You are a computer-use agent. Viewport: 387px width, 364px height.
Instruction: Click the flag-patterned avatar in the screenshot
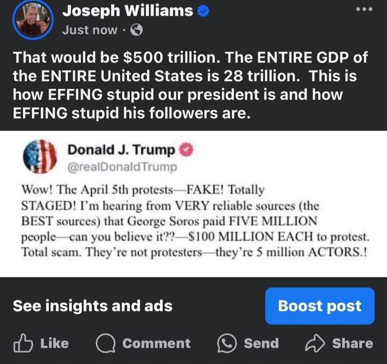(40, 156)
